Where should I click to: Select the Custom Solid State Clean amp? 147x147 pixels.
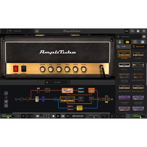coord(138,98)
